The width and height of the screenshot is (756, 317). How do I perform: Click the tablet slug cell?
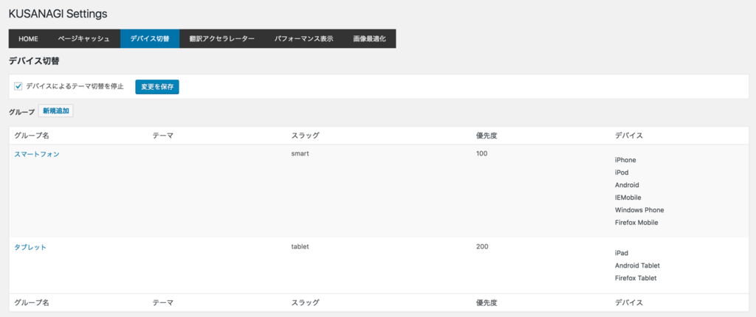[300, 247]
